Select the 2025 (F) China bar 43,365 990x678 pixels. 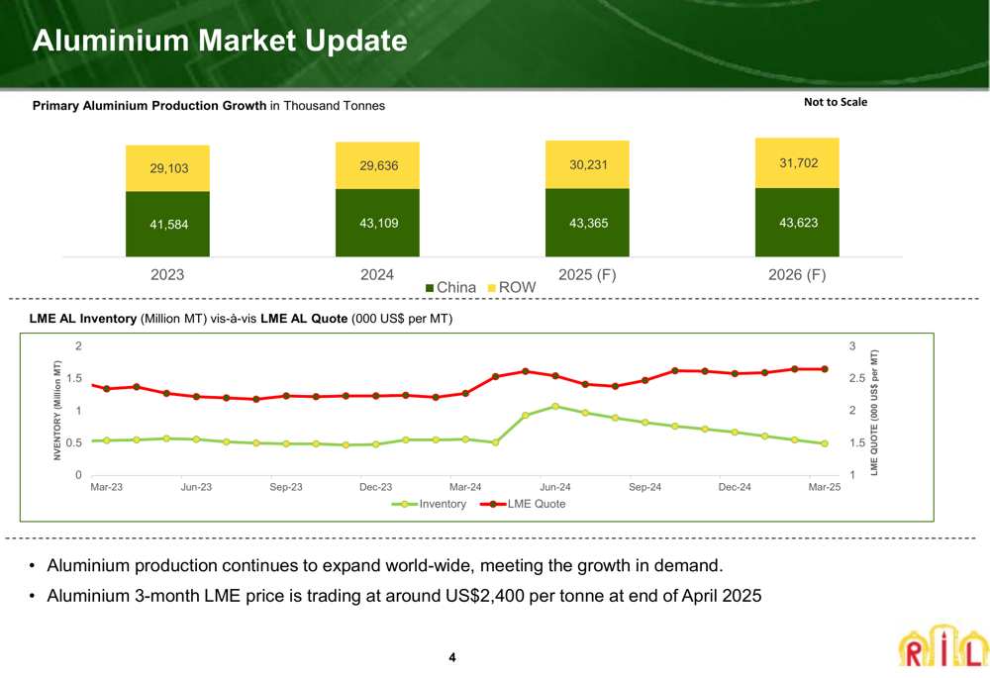[587, 223]
